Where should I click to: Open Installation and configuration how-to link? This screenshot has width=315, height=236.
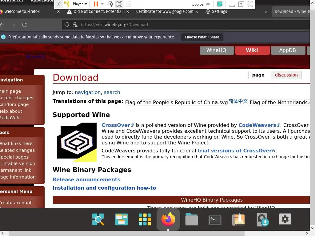tap(104, 188)
